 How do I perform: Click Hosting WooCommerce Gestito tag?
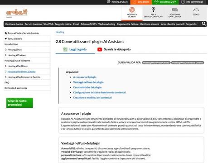point(188,63)
